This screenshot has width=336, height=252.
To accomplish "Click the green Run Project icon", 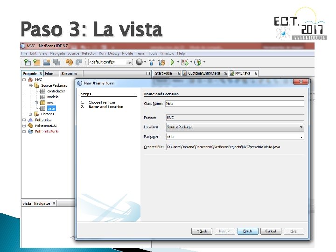I will coord(172,62).
